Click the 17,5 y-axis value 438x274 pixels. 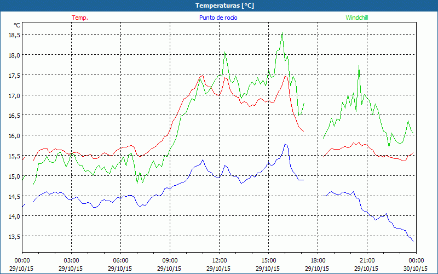pos(14,76)
